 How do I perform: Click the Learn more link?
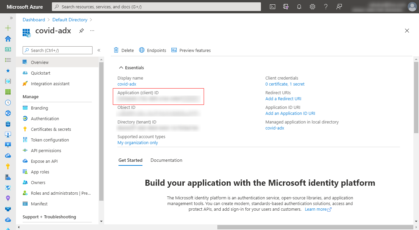[318, 209]
